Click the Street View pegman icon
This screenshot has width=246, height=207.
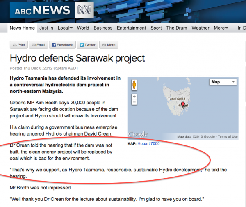point(134,85)
